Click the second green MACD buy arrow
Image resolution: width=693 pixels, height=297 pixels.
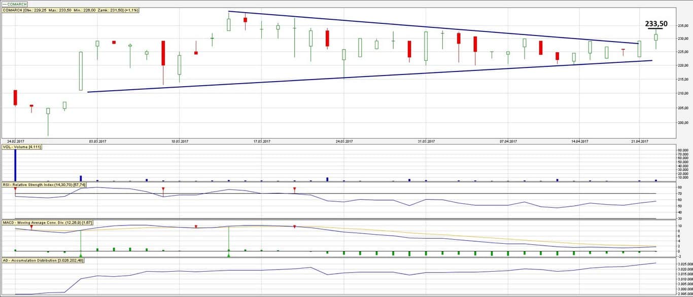[228, 254]
